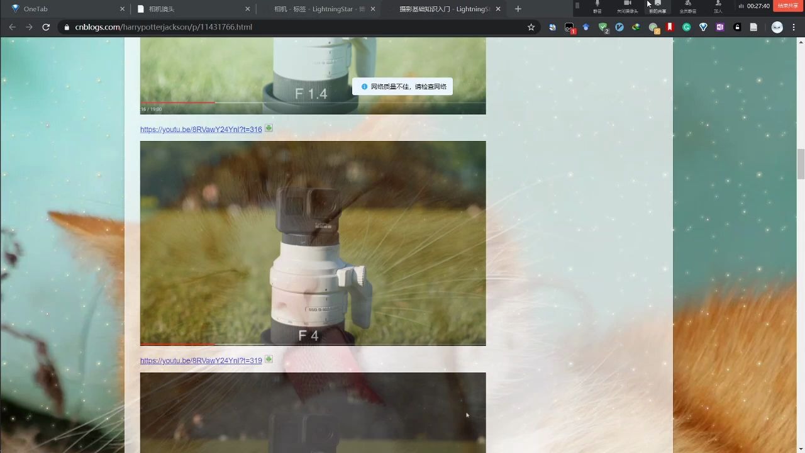Open the WeChat-style extension with badge 2
Image resolution: width=805 pixels, height=453 pixels.
pyautogui.click(x=653, y=28)
